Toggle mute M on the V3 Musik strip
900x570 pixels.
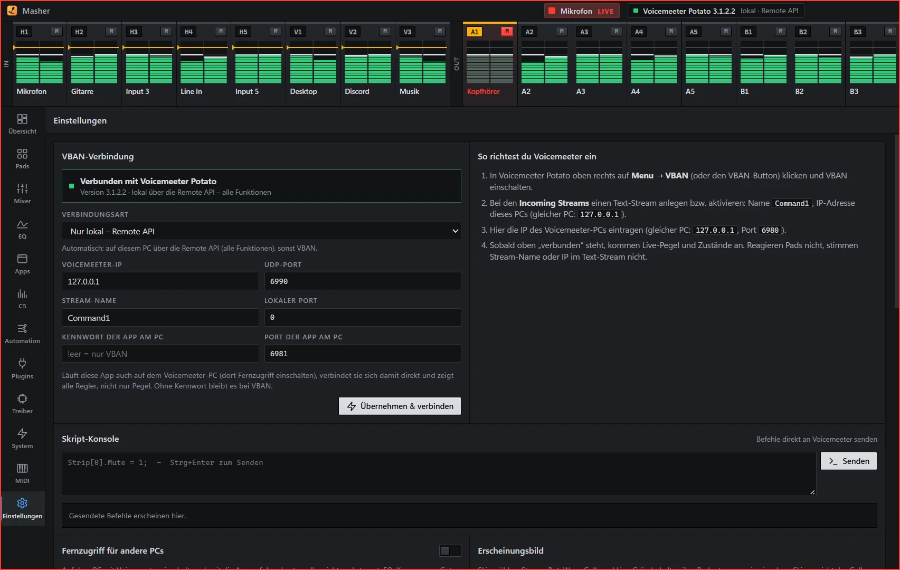coord(440,32)
